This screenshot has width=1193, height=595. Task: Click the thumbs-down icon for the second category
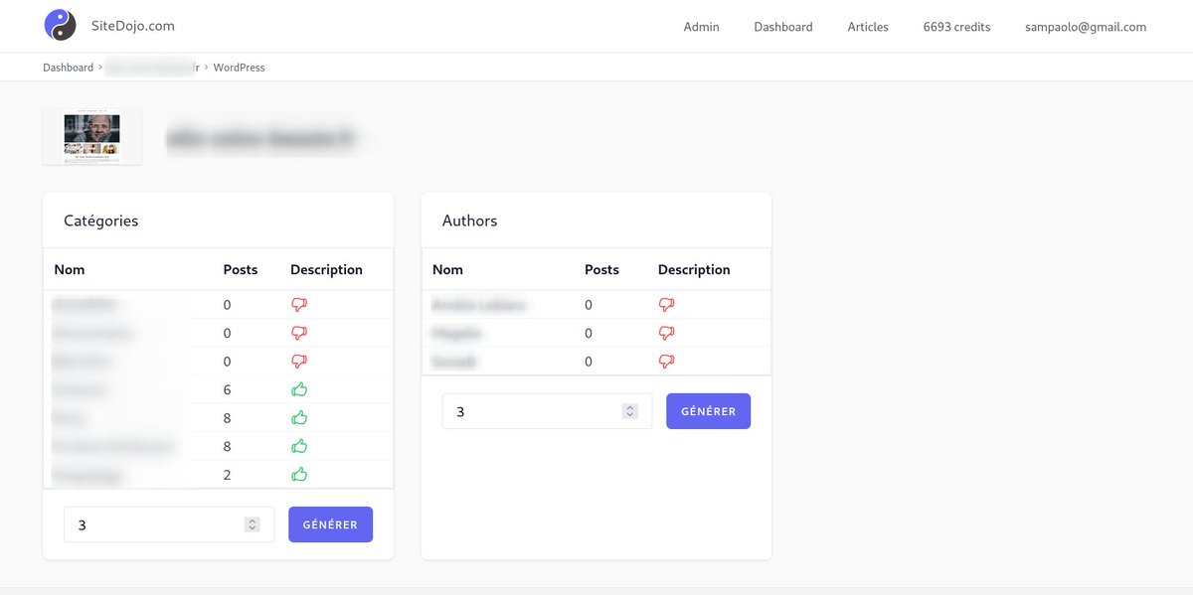point(299,332)
